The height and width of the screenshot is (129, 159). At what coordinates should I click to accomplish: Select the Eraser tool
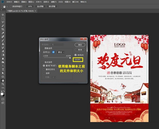3,51
